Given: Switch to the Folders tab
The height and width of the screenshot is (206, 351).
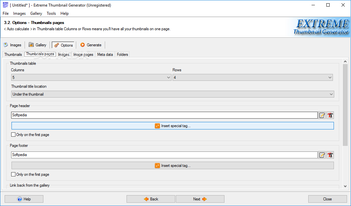Looking at the screenshot, I should point(123,54).
